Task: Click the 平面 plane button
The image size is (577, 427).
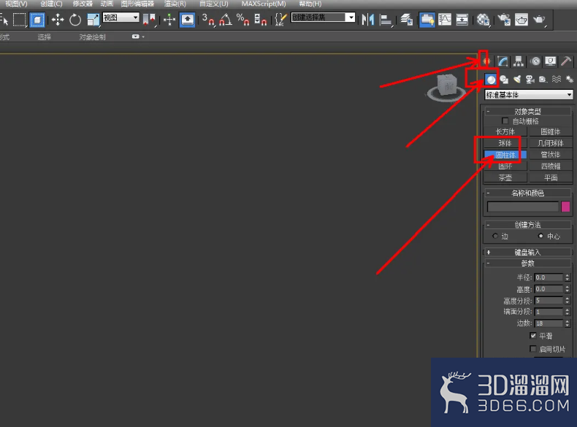Action: 551,178
